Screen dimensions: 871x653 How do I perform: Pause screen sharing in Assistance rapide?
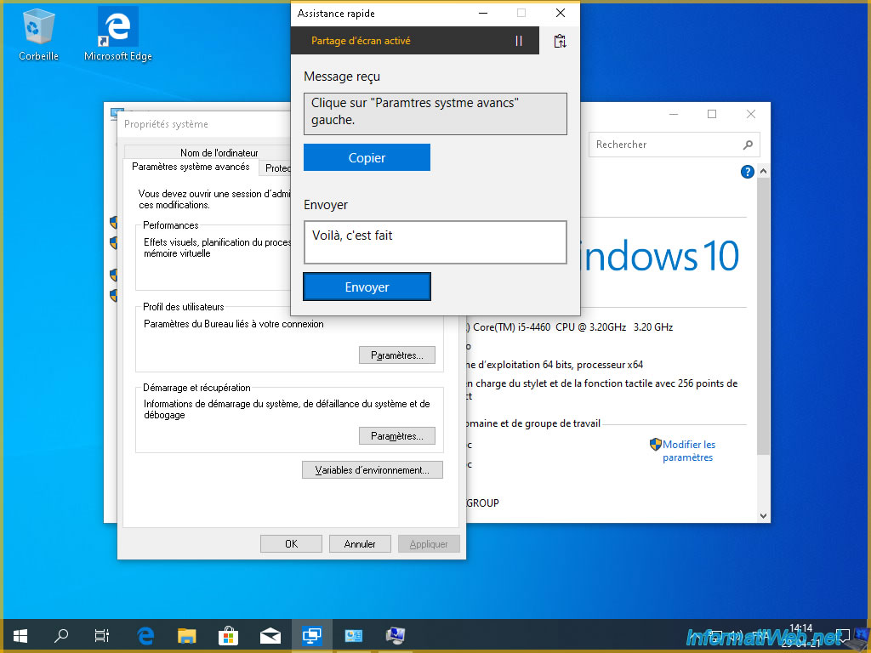click(519, 41)
